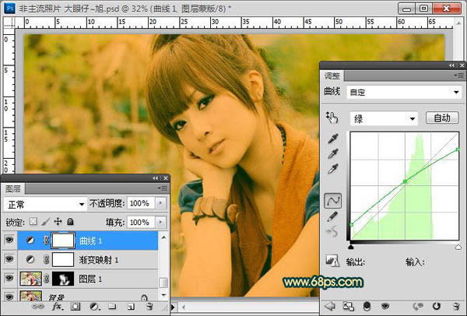Select the edit-points curve tool
Image resolution: width=467 pixels, height=316 pixels.
[x=332, y=201]
